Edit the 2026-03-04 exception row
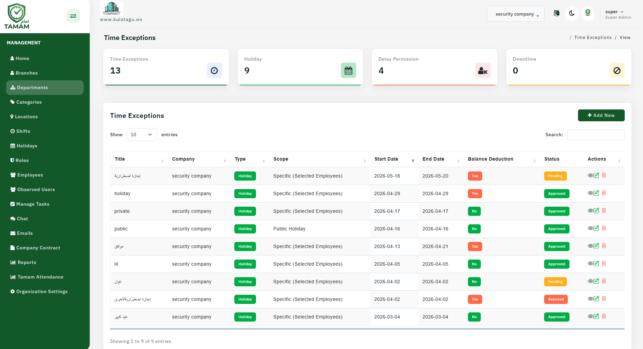 (597, 316)
